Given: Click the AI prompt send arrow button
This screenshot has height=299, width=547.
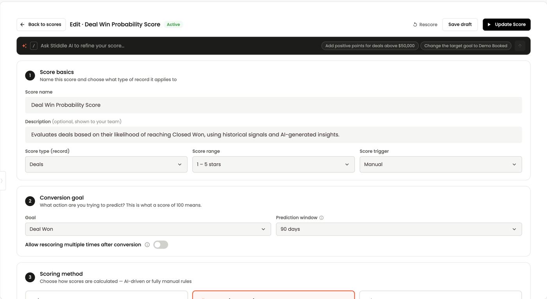Looking at the screenshot, I should point(520,46).
